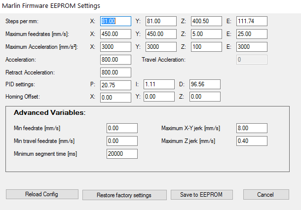Click the 'Maximum Acceleration [mm/s²]:' label
301x210 pixels.
point(41,47)
